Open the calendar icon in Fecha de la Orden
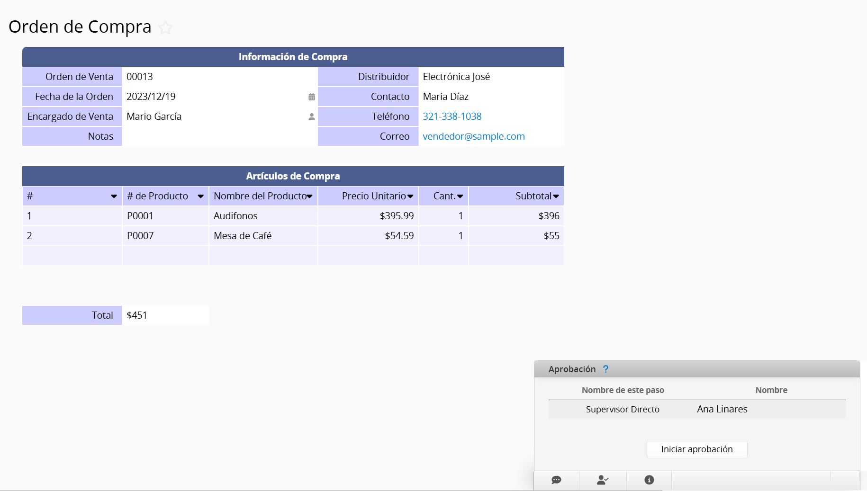Screen dimensions: 867x491 pos(311,97)
